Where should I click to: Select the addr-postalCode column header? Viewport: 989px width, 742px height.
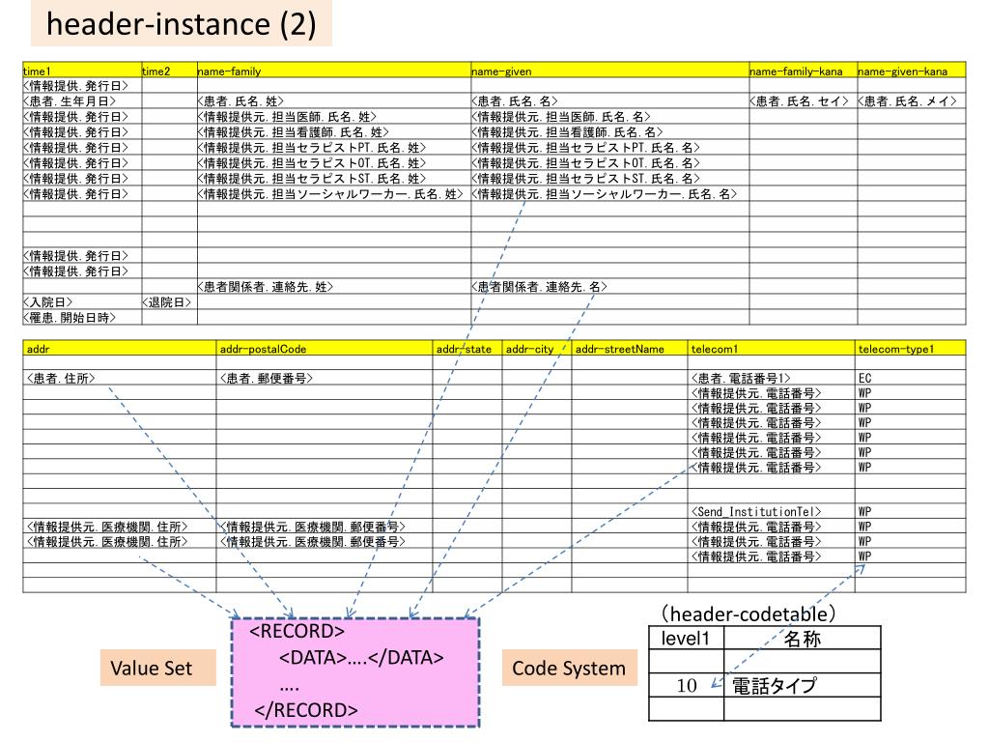point(324,349)
